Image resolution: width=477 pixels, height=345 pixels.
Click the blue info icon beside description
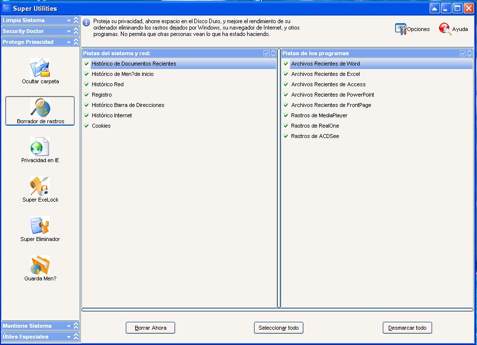[x=86, y=23]
